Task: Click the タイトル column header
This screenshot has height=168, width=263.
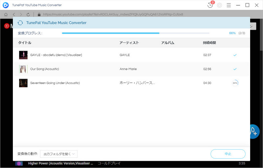Action: point(25,43)
